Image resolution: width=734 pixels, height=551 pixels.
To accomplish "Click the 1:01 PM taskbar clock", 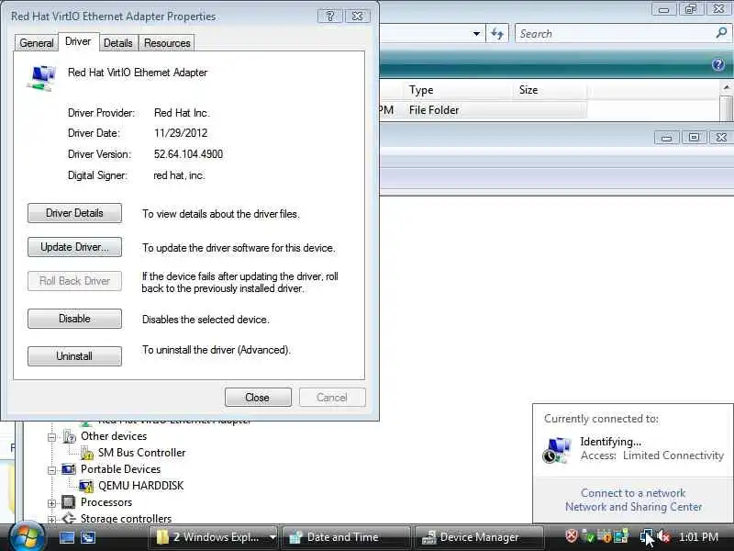I will pos(698,537).
